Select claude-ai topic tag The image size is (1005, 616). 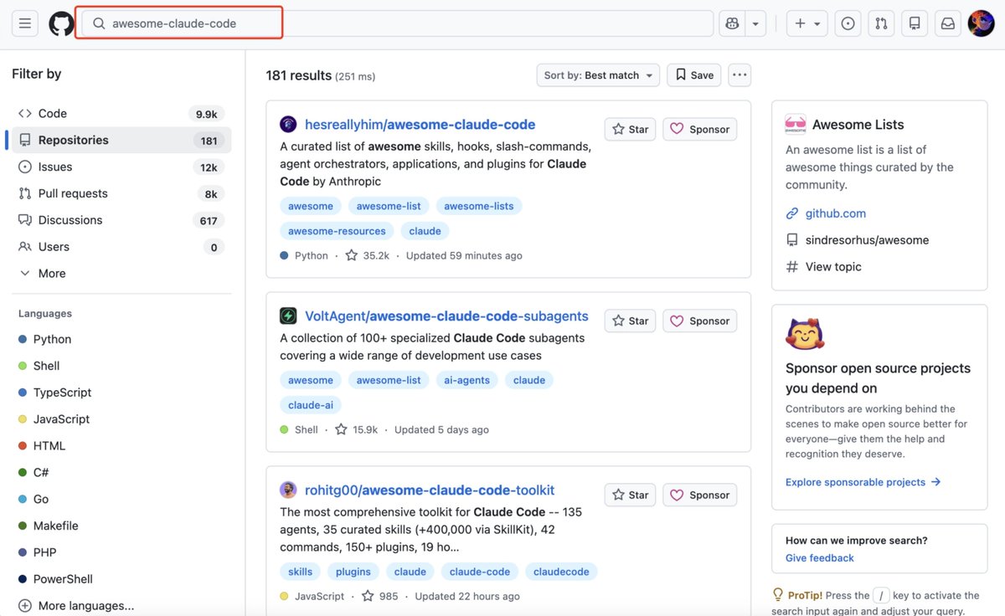click(x=311, y=405)
